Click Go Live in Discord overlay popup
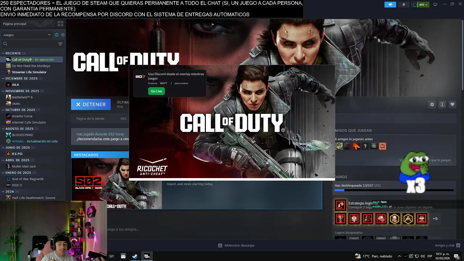This screenshot has height=261, width=464. tap(156, 91)
